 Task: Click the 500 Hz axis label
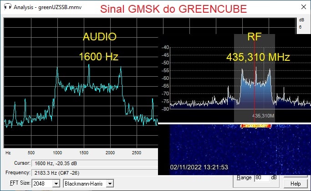[x=31, y=153]
